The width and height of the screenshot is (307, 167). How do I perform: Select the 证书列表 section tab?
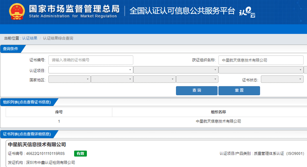[27, 134]
